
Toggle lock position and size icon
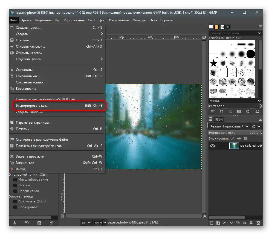point(239,139)
